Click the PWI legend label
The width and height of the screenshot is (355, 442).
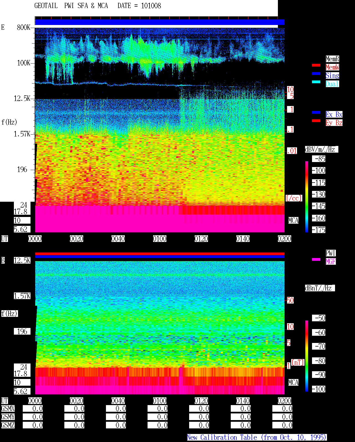(x=331, y=253)
